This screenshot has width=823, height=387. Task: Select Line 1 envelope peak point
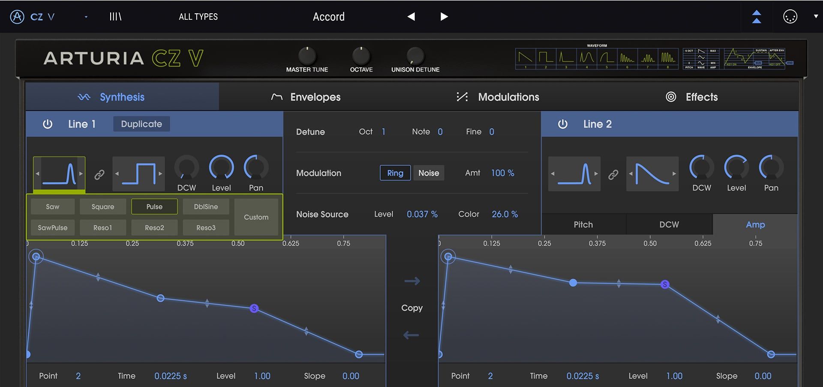(36, 257)
